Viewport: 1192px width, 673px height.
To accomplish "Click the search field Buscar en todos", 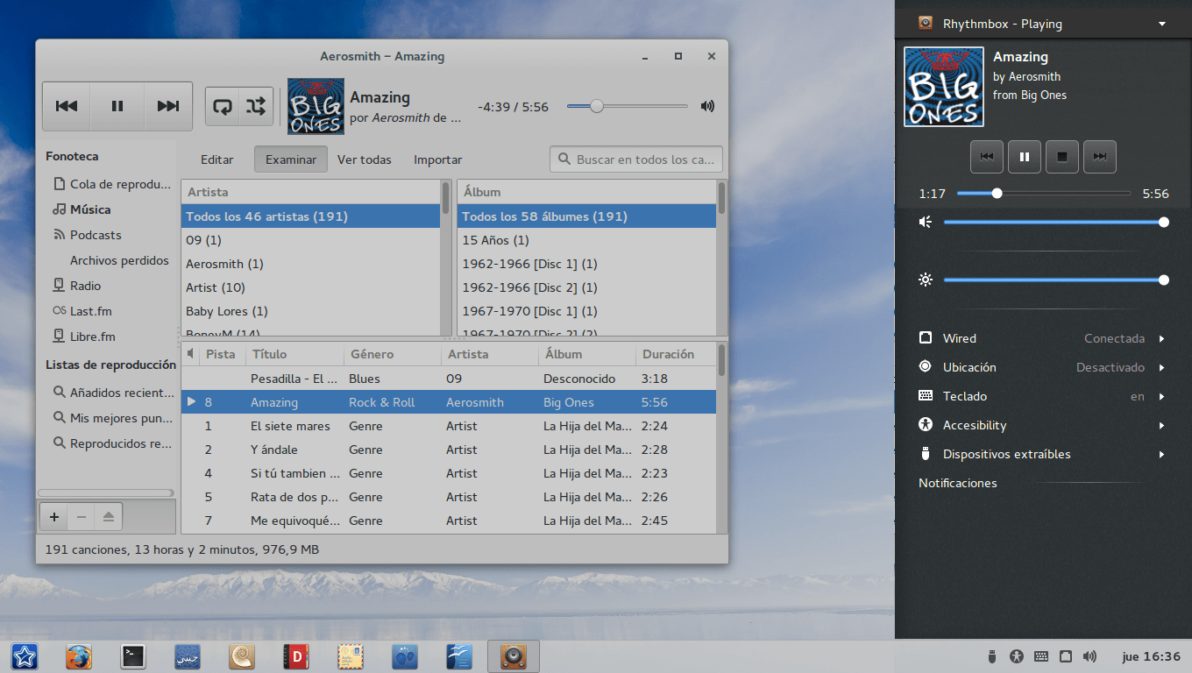I will [644, 159].
